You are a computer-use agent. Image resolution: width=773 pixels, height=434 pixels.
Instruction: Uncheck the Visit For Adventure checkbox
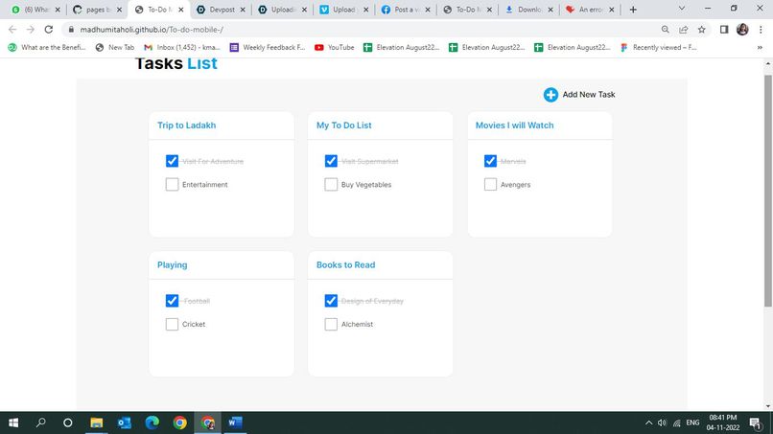tap(172, 161)
